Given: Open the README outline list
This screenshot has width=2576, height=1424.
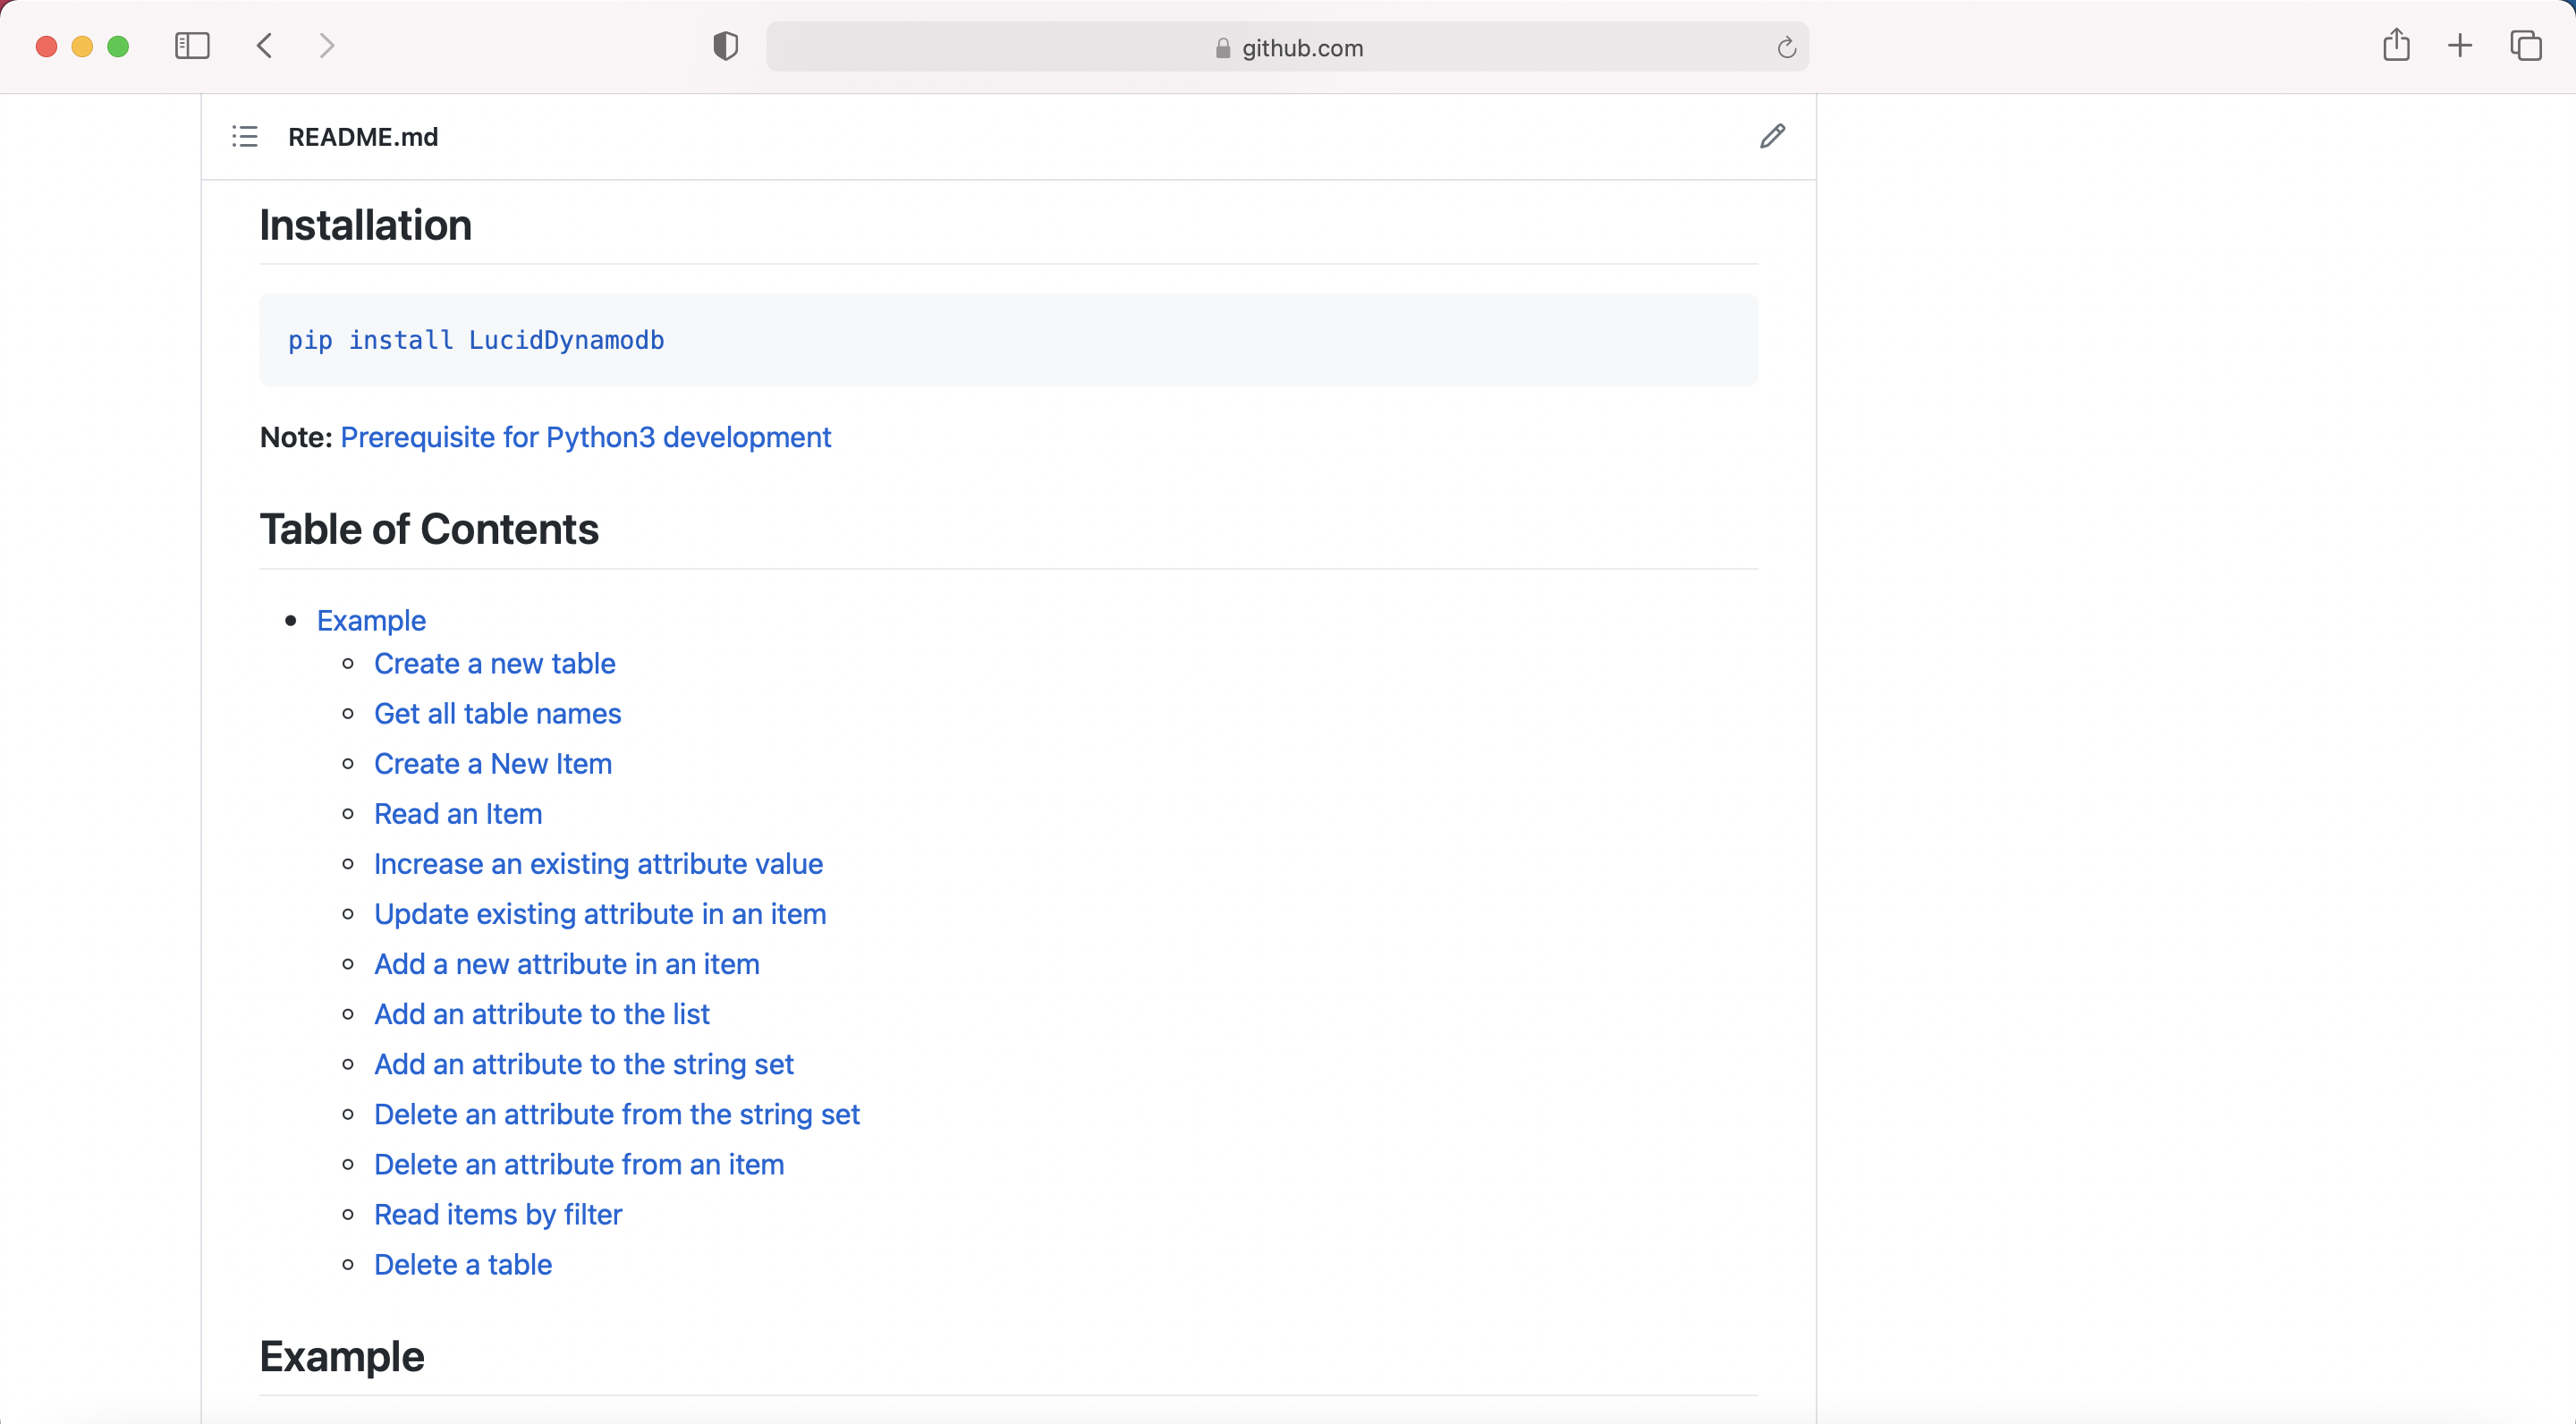Looking at the screenshot, I should coord(244,137).
